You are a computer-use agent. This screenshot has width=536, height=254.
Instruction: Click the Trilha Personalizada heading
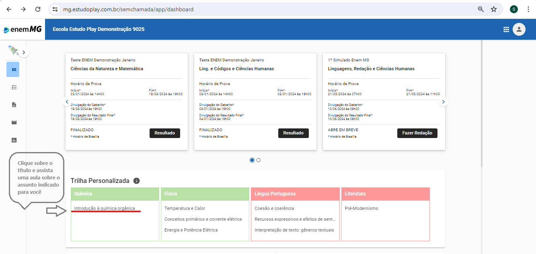100,181
